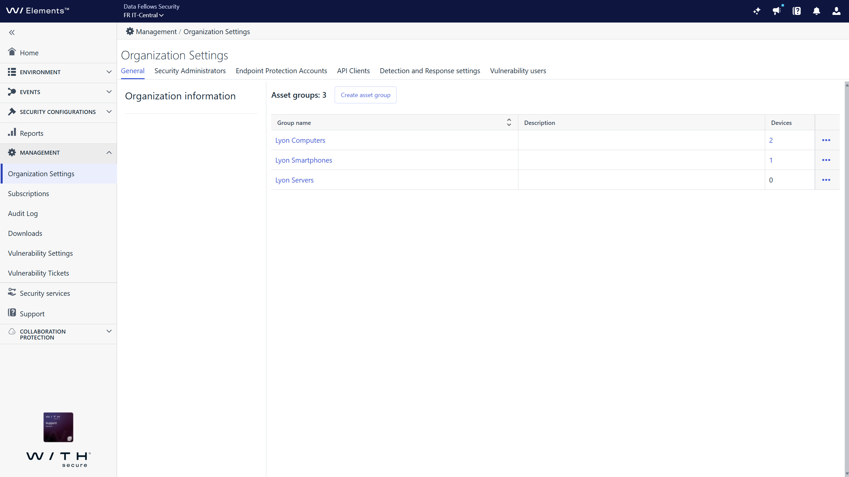The image size is (849, 477).
Task: Click device count 1 for Lyon Smartphones
Action: coord(771,160)
